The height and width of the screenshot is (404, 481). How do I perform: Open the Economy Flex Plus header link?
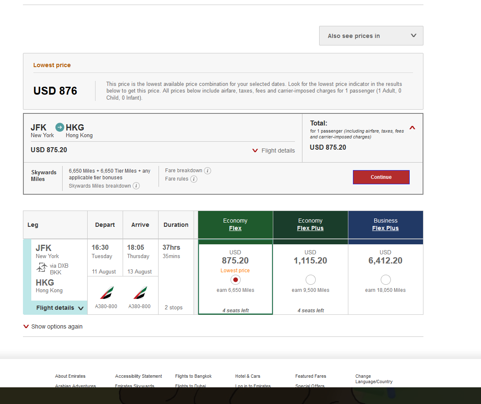click(310, 228)
